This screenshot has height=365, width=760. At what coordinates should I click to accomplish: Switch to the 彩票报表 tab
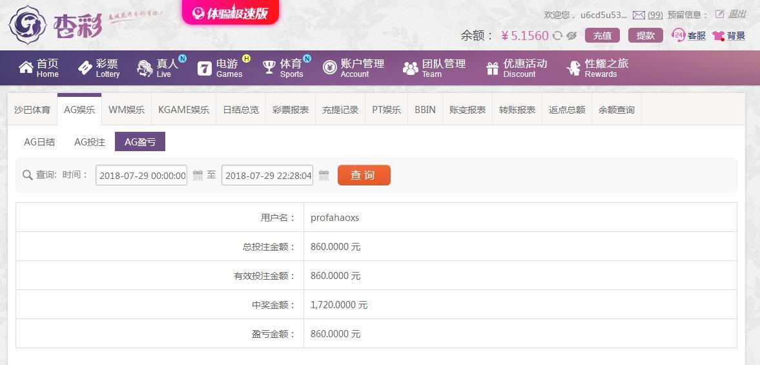pyautogui.click(x=291, y=110)
